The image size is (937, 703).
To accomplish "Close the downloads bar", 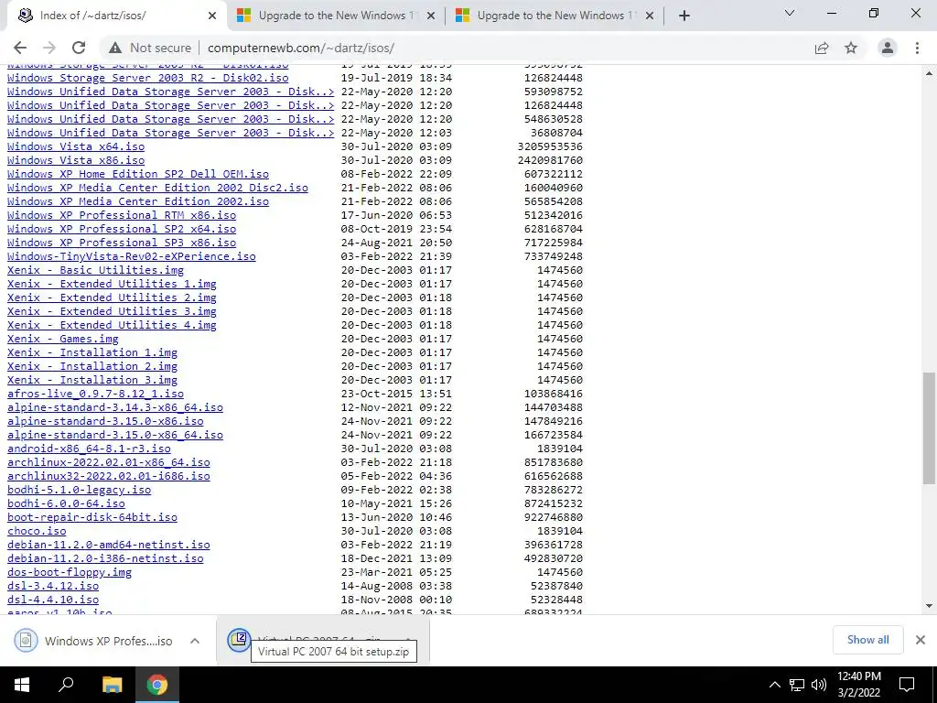I will (x=921, y=640).
